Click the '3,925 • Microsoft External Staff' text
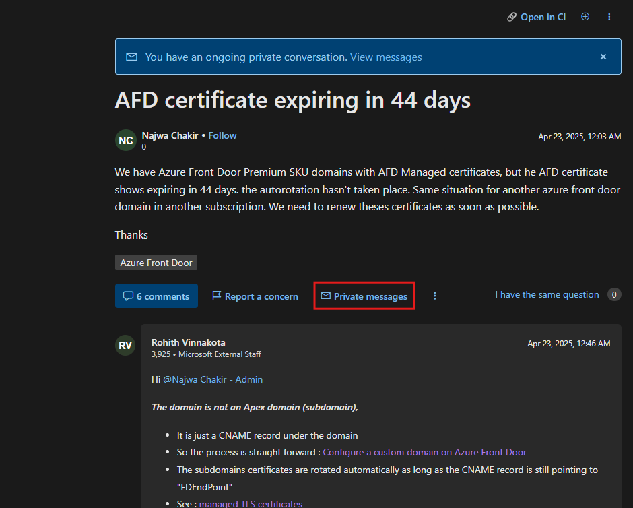This screenshot has height=508, width=633. [x=206, y=354]
